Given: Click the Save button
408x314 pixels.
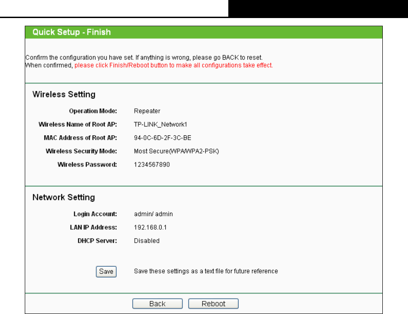Looking at the screenshot, I should click(x=106, y=272).
